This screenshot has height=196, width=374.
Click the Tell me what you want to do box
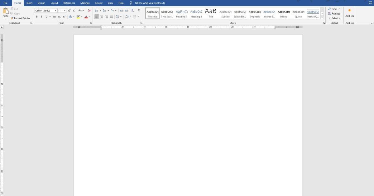[x=150, y=3]
